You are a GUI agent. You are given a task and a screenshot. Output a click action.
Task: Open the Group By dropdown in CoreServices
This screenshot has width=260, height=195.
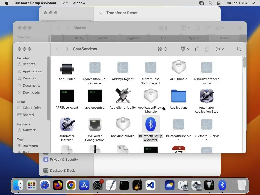[x=185, y=49]
